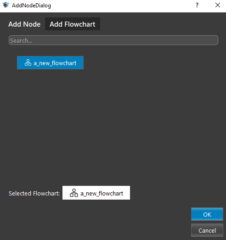226x240 pixels.
Task: Switch to the Add Node tab
Action: pyautogui.click(x=24, y=24)
